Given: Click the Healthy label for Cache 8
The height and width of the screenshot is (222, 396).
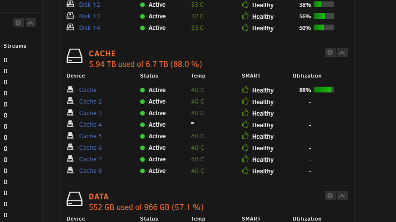Looking at the screenshot, I should [263, 171].
